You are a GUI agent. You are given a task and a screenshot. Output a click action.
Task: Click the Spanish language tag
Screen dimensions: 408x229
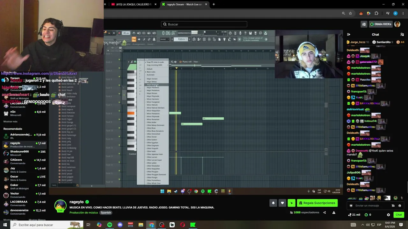pos(106,212)
